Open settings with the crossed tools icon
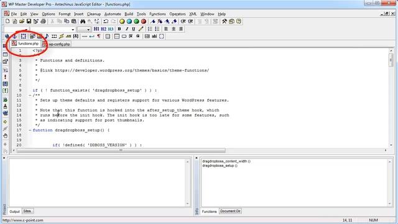 point(224,21)
